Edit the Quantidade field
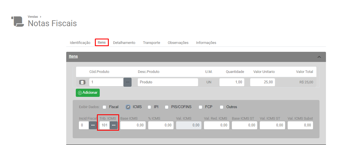Screen dimensions: 344x145 [x=232, y=82]
